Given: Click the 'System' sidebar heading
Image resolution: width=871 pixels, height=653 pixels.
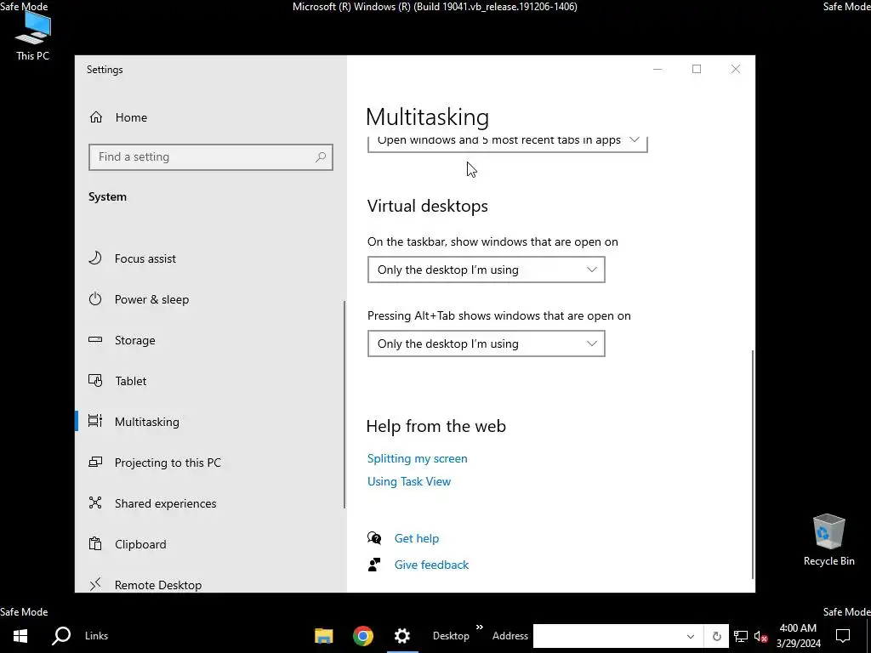Looking at the screenshot, I should click(107, 196).
